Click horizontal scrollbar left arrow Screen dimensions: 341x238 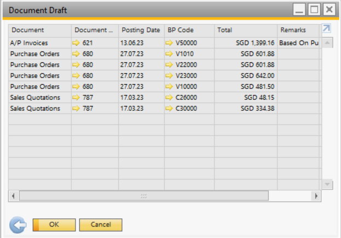pos(14,196)
